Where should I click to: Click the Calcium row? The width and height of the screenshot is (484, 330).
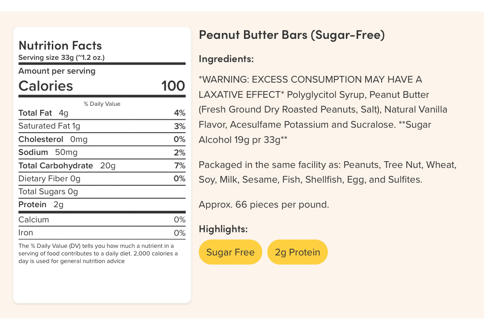(101, 220)
